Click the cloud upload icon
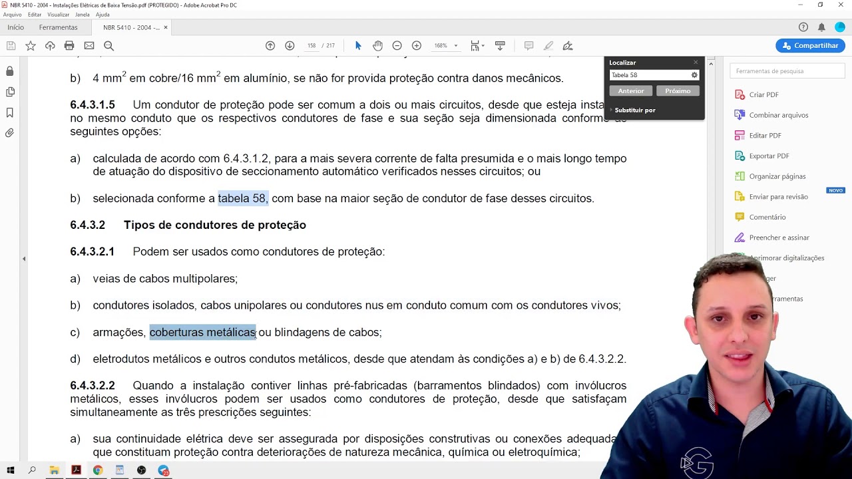This screenshot has width=852, height=479. [50, 46]
